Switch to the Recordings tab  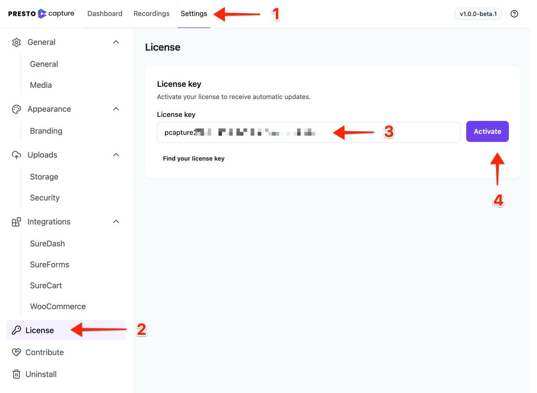point(152,14)
